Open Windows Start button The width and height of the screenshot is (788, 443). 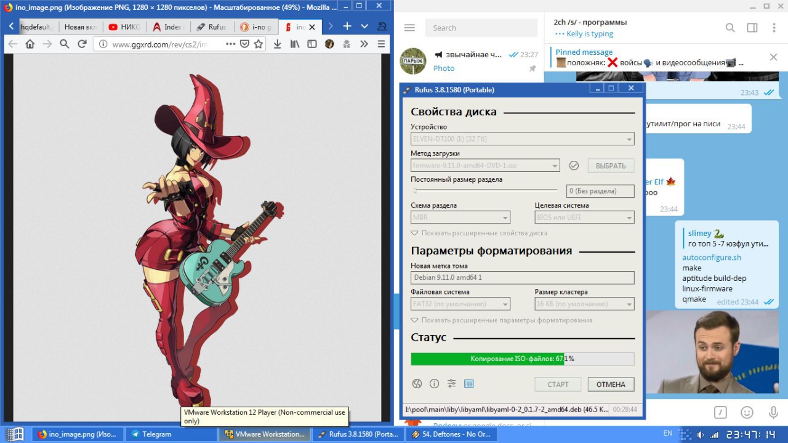point(15,434)
